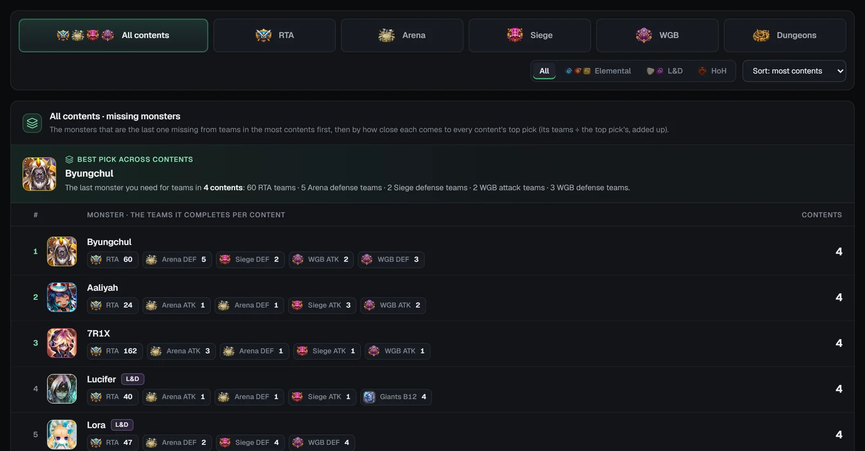865x451 pixels.
Task: Switch to the Siege tab
Action: [x=529, y=35]
